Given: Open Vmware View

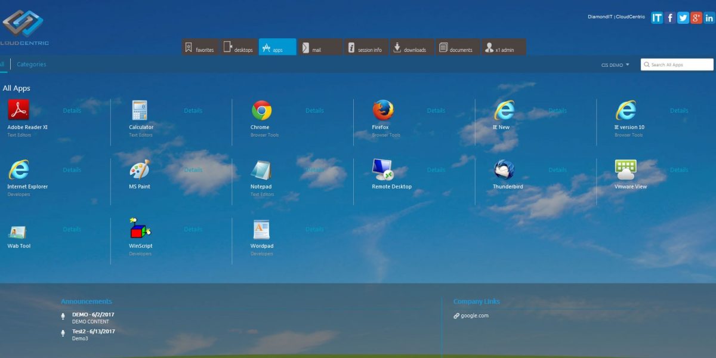Looking at the screenshot, I should [625, 170].
